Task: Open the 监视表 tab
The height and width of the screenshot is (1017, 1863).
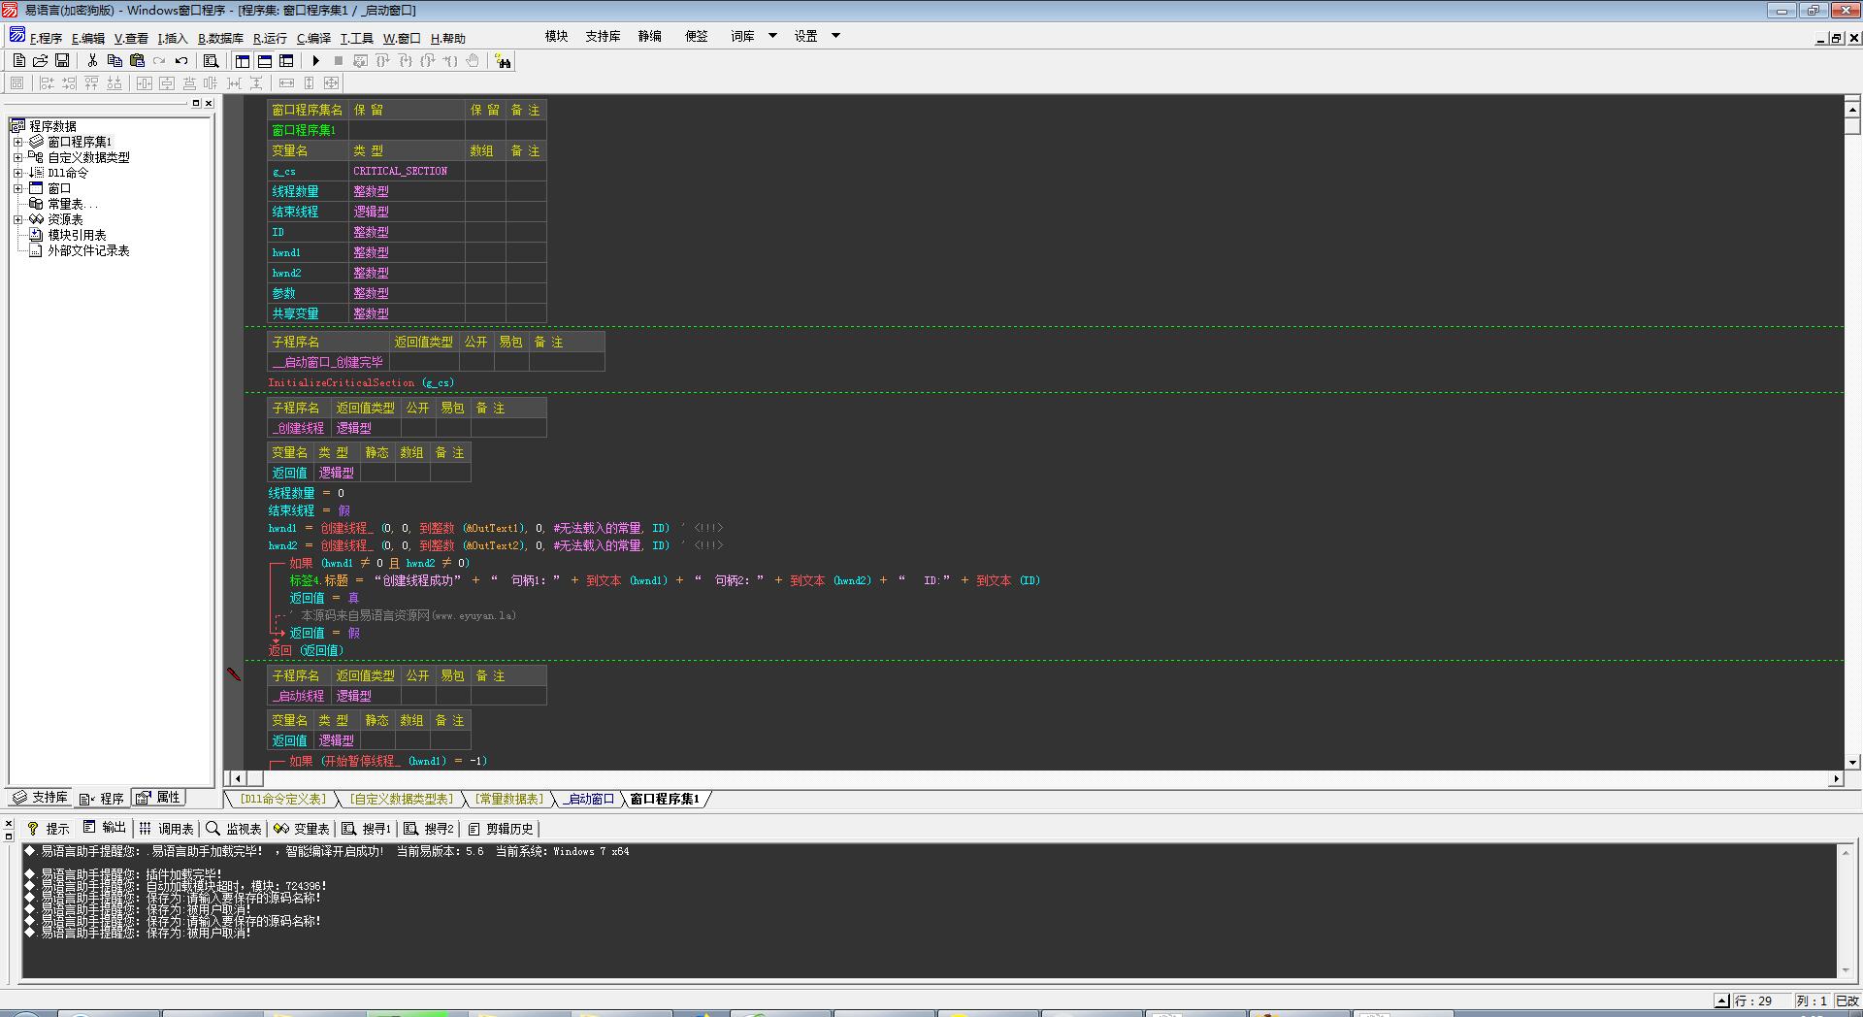Action: [234, 828]
